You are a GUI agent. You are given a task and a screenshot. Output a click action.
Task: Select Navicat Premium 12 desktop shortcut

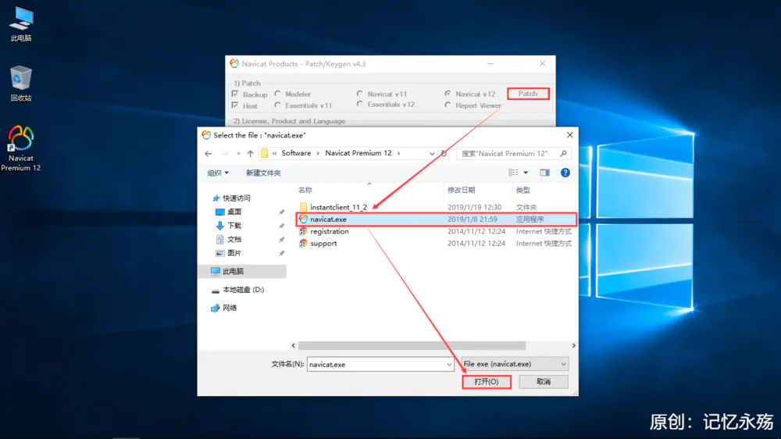tap(21, 148)
